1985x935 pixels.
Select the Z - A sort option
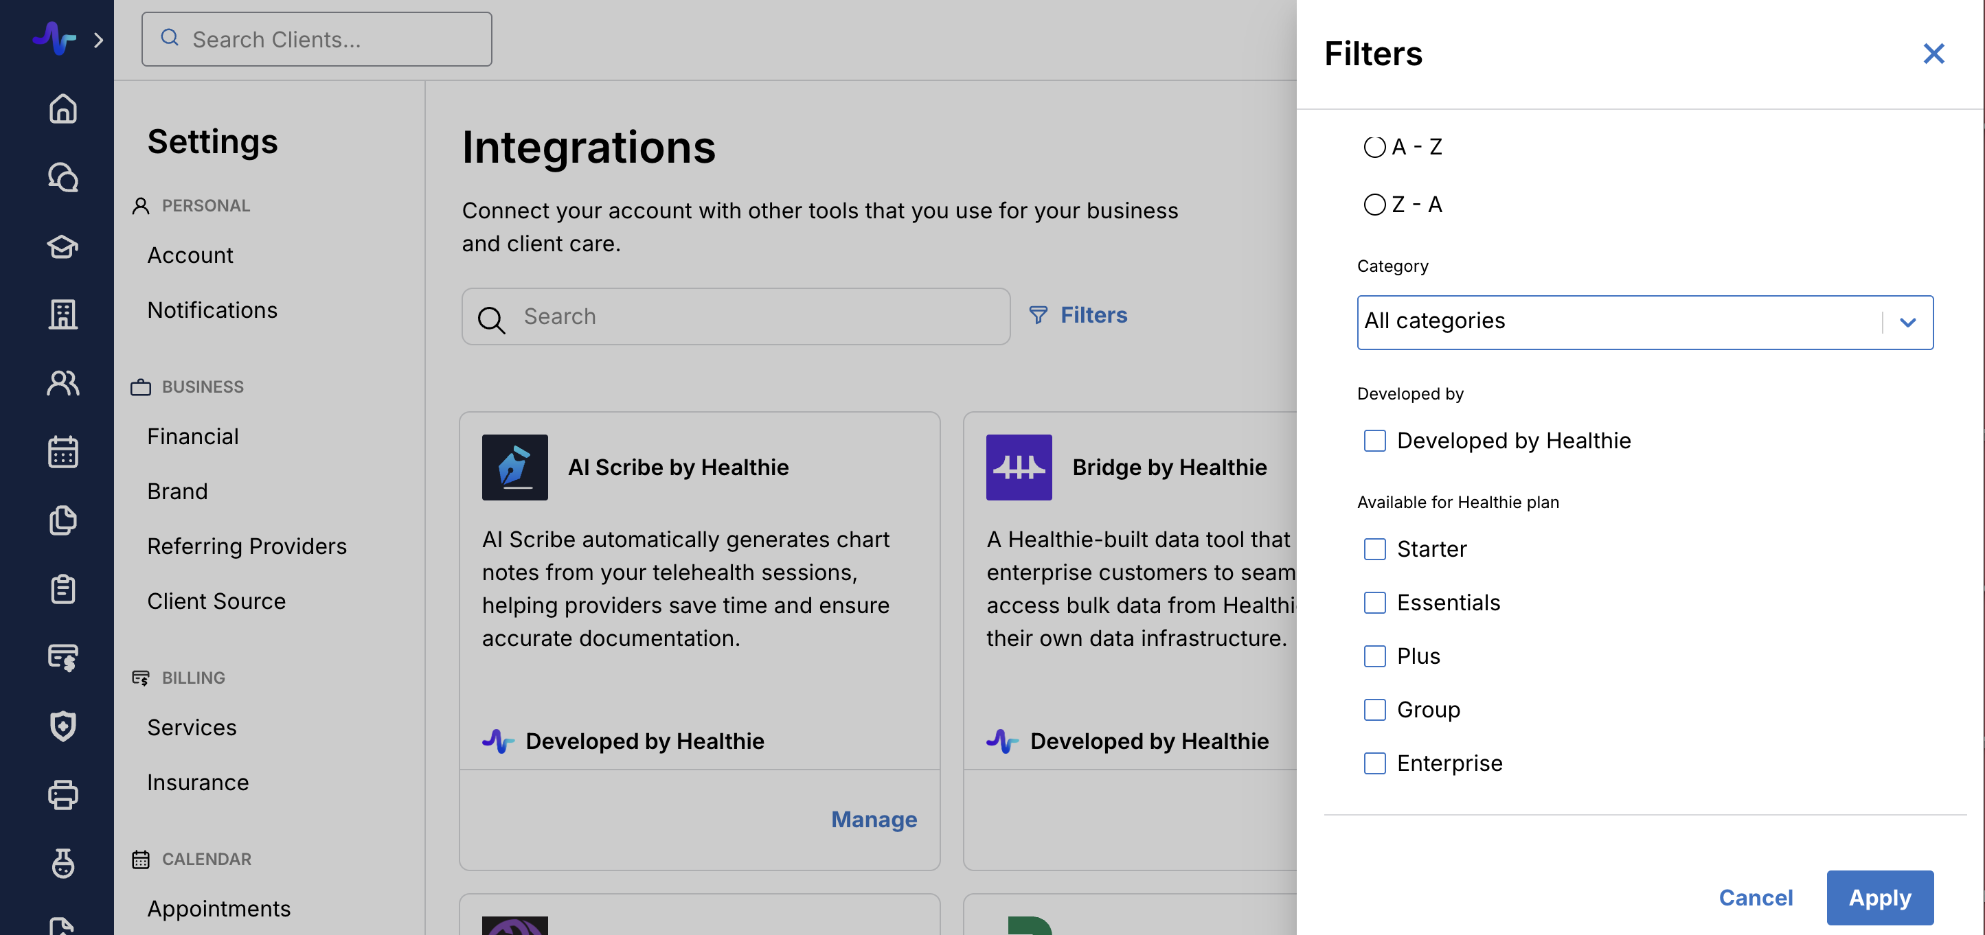pyautogui.click(x=1374, y=205)
